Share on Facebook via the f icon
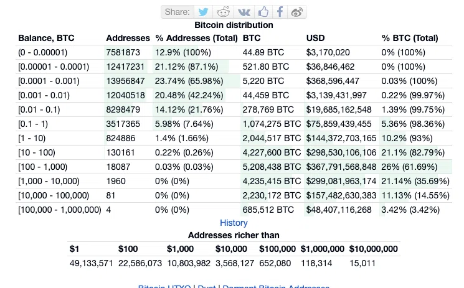 [x=280, y=12]
